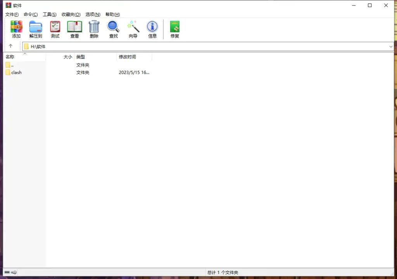Screen dimensions: 397x279
Task: Open the 选项(N) options menu
Action: tap(93, 14)
